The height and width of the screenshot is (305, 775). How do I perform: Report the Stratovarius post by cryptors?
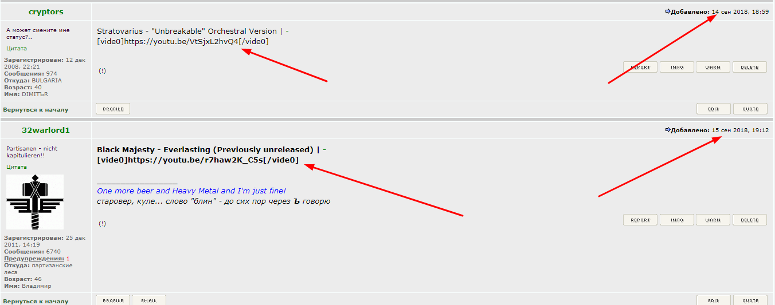pyautogui.click(x=640, y=67)
